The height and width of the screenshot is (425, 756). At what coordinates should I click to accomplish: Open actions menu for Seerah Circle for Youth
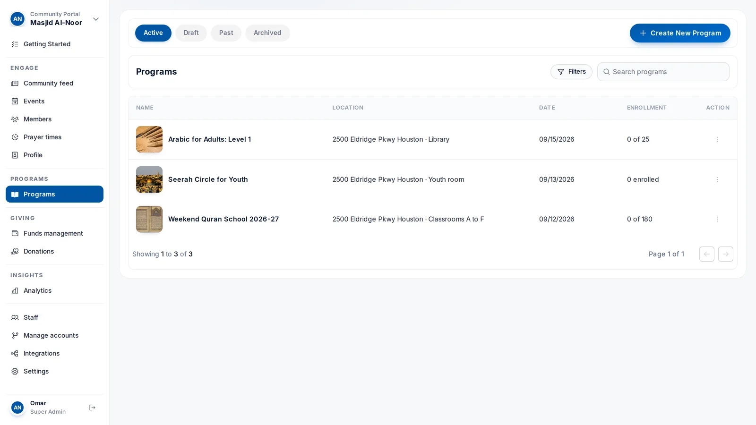pyautogui.click(x=717, y=179)
